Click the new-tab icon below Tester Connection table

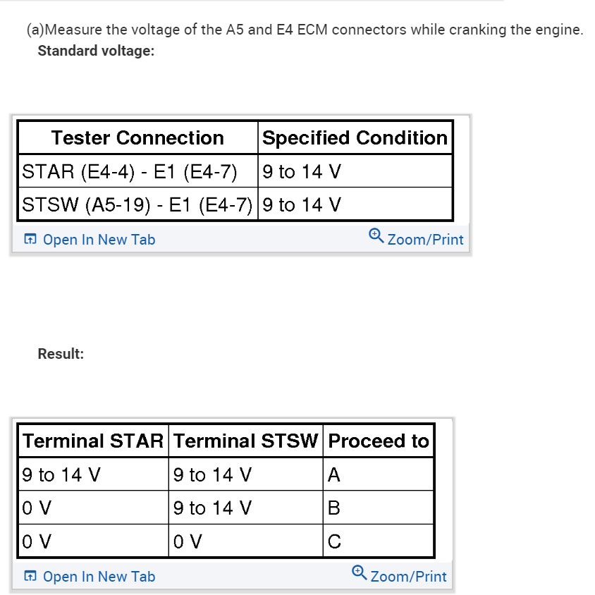[x=30, y=240]
